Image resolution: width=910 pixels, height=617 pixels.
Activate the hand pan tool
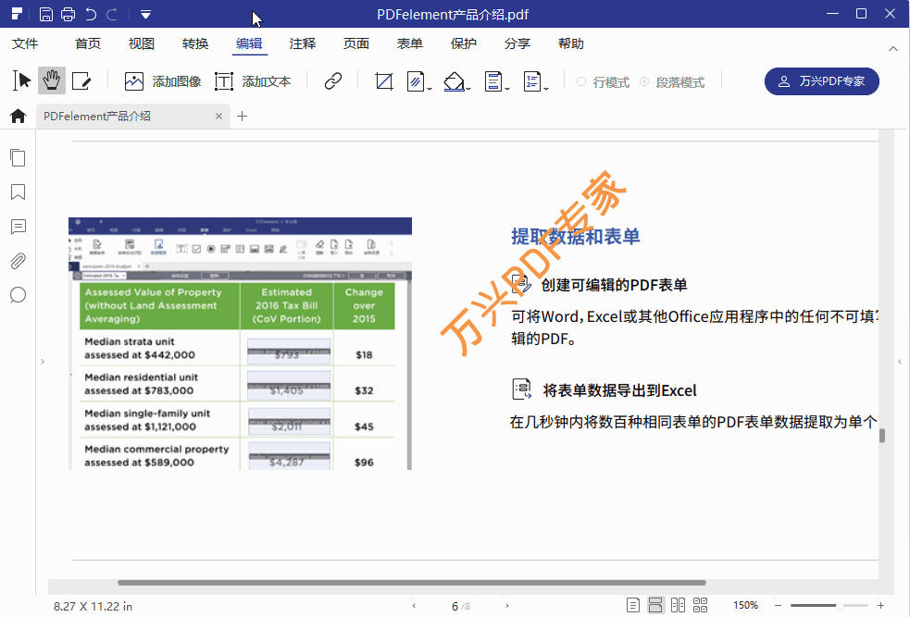click(x=52, y=80)
